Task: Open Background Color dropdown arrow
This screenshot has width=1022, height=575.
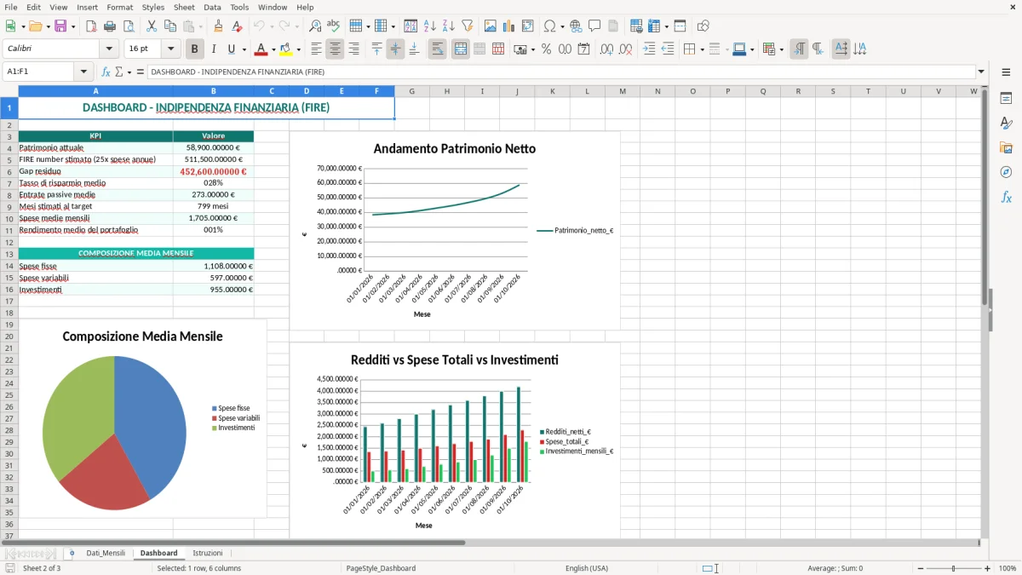Action: [298, 49]
